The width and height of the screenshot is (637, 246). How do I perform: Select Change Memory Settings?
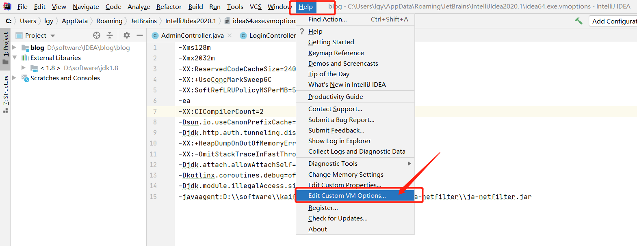355,175
